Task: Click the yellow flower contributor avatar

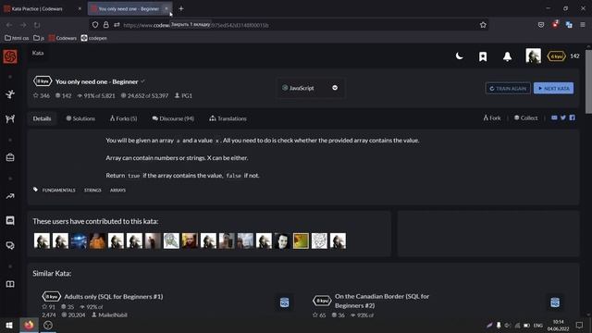Action: 301,240
